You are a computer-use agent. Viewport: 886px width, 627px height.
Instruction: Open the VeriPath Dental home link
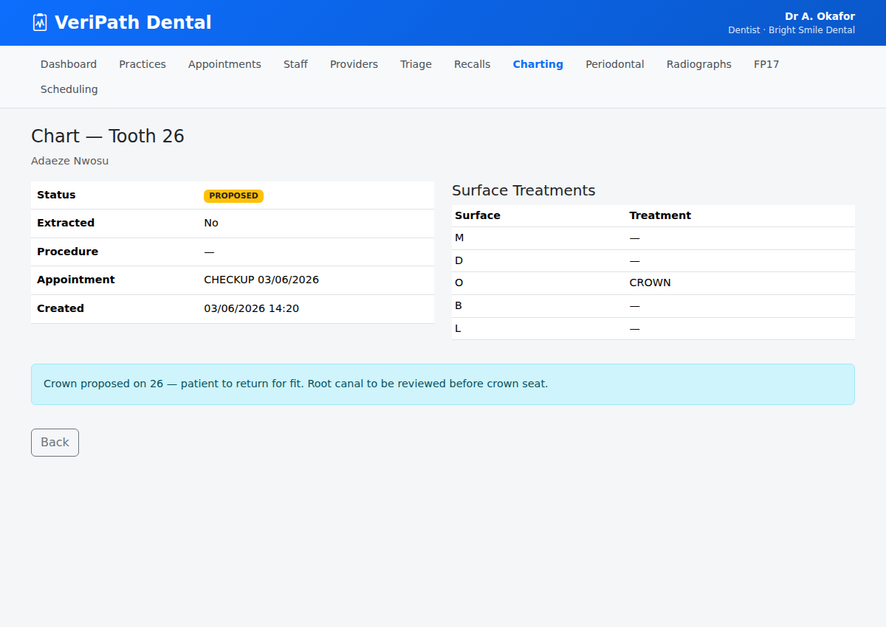(x=122, y=22)
